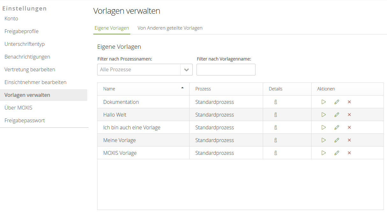
Task: Start the "Ich bin auch eine Vorlage" template
Action: [324, 127]
